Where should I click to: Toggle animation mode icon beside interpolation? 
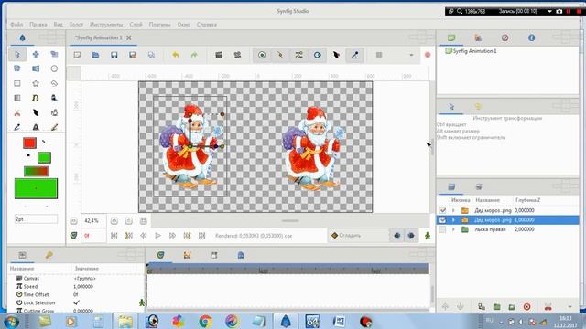coord(428,236)
